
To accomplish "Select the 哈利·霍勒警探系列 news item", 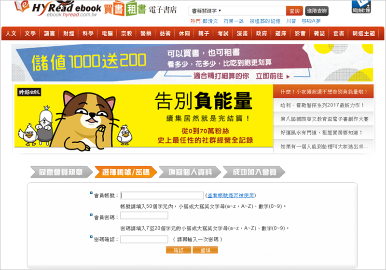I will (323, 105).
